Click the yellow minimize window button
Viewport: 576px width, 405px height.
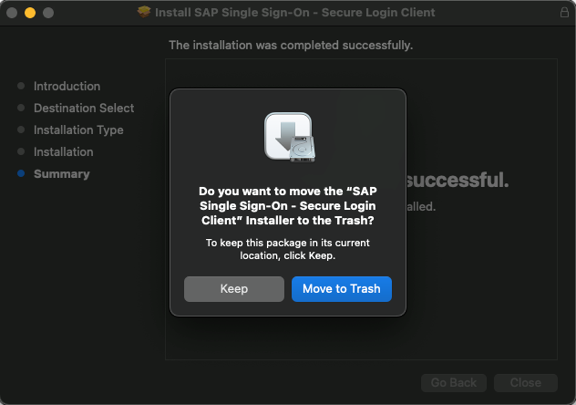click(x=30, y=12)
